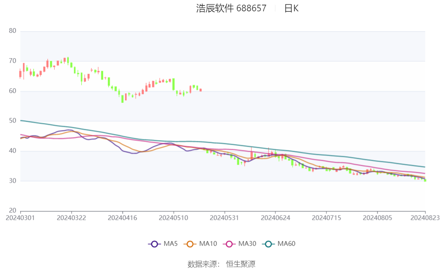
Task: Toggle the MA60 legend entry
Action: coord(279,244)
